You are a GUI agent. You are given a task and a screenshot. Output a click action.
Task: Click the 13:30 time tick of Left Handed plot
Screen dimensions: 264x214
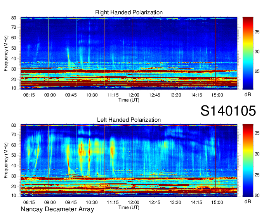click(175, 202)
